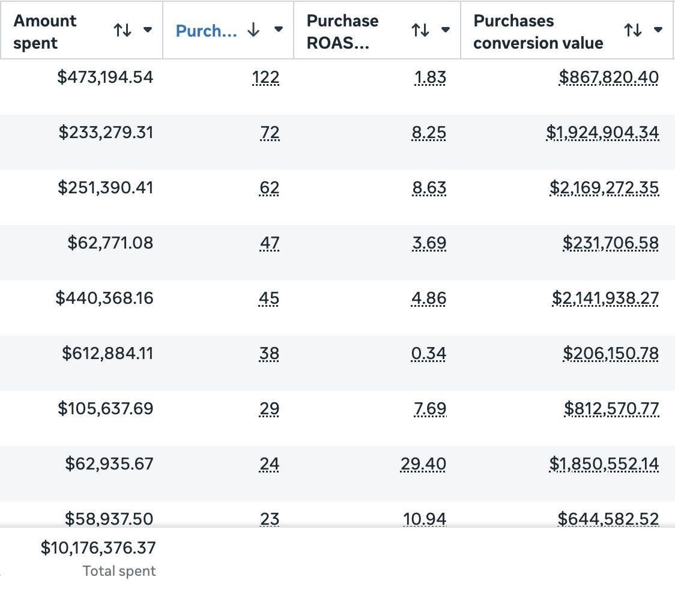Click the $2,169,272.35 conversion value
This screenshot has height=592, width=675.
(x=604, y=188)
